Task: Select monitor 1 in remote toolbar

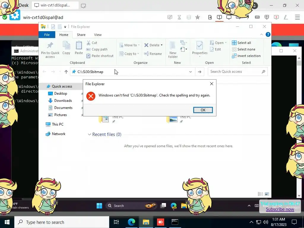Action: (x=219, y=17)
